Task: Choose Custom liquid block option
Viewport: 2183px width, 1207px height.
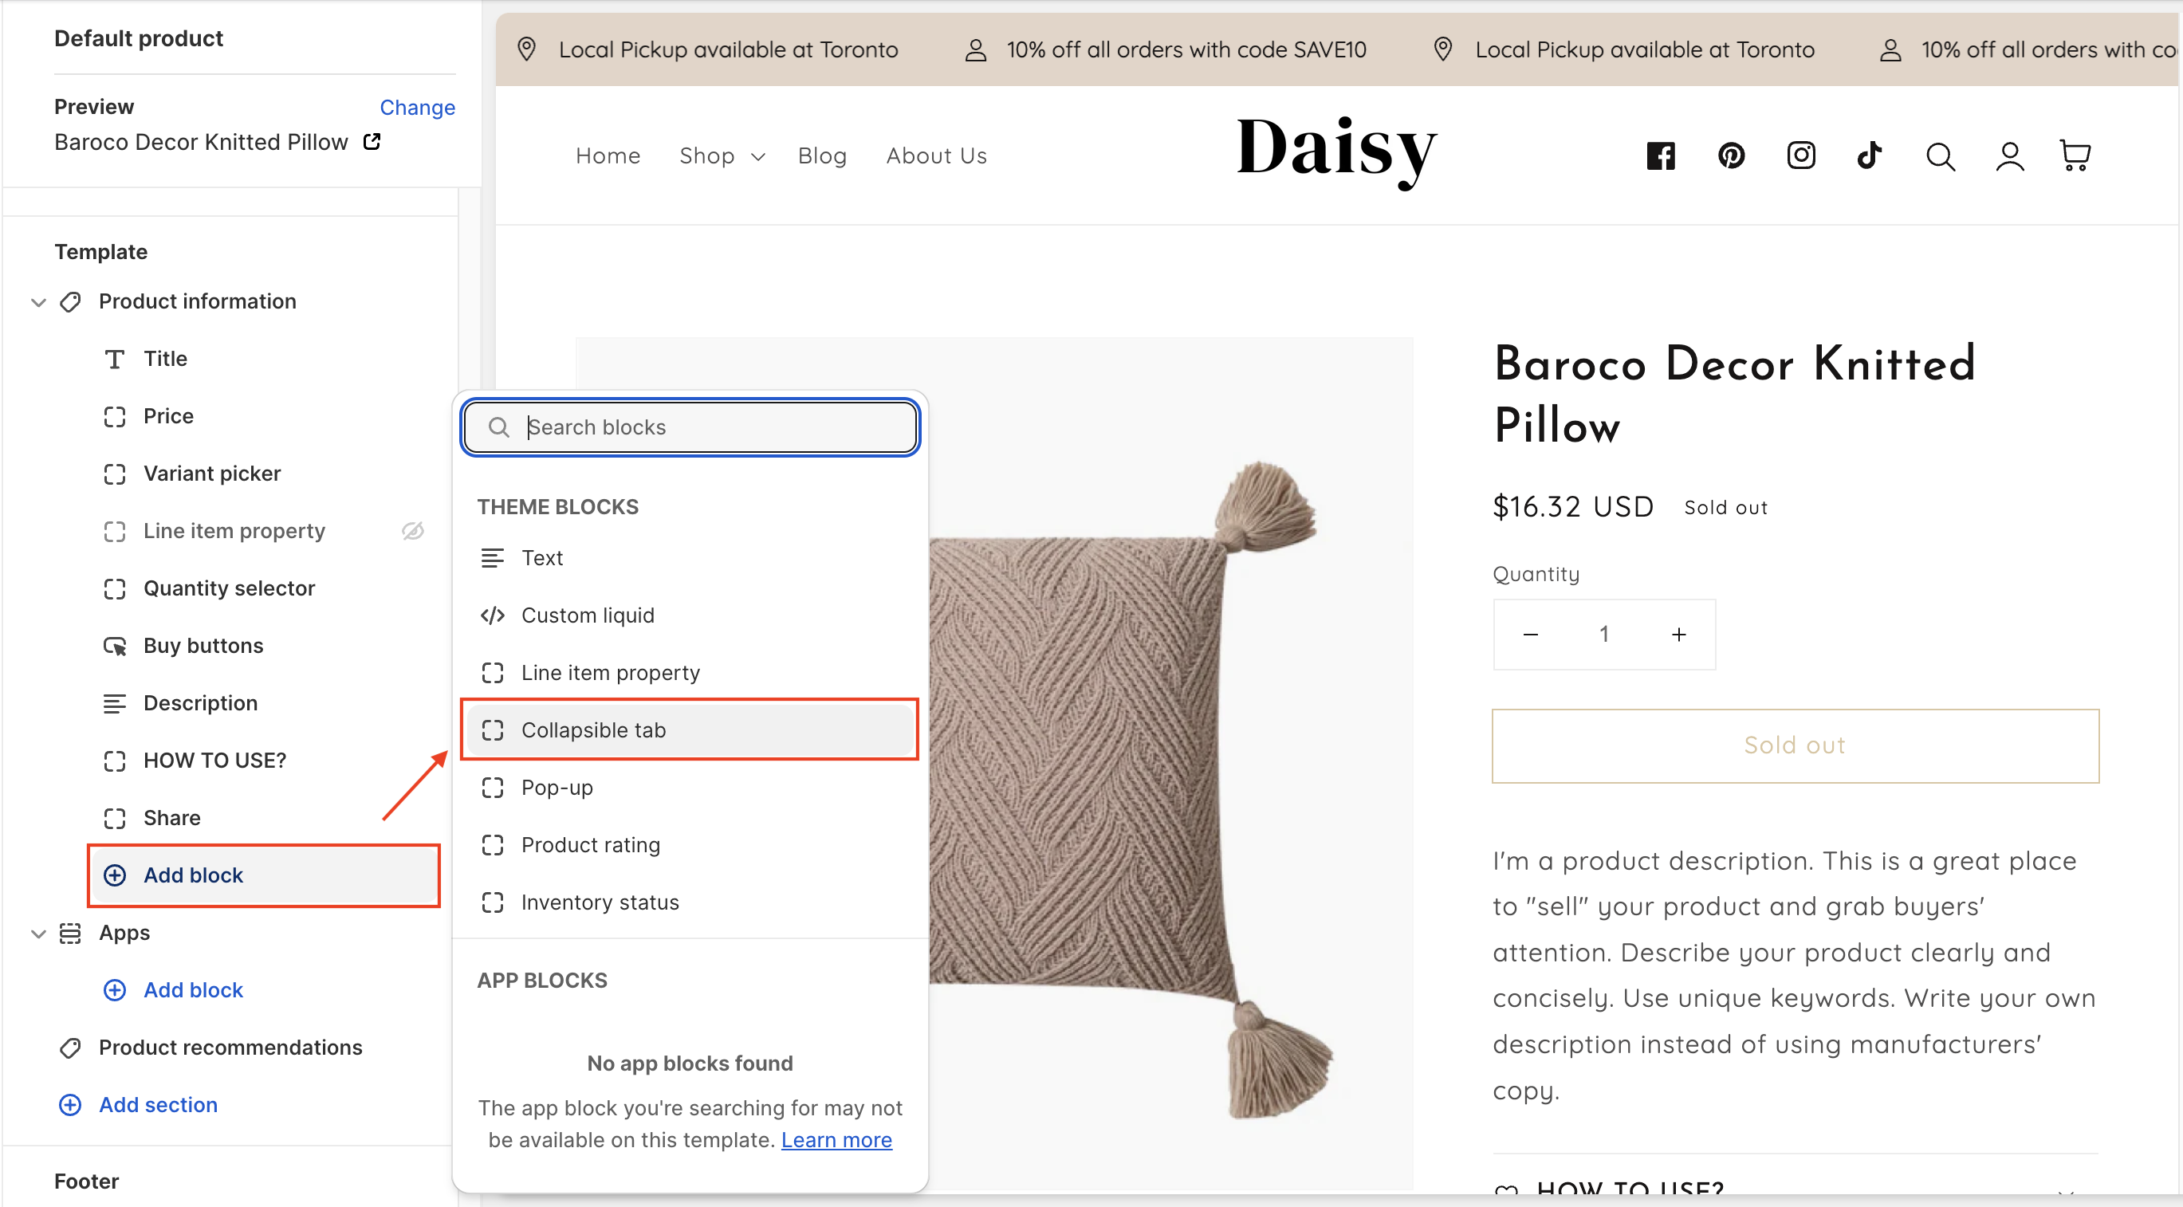Action: pyautogui.click(x=588, y=615)
